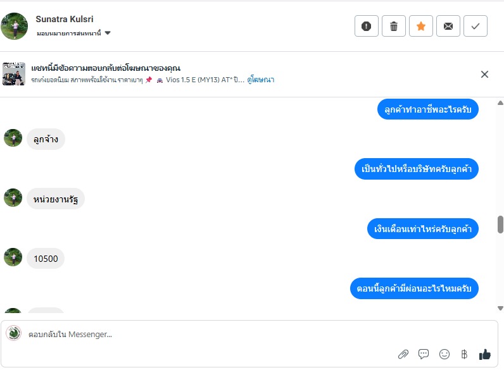Open the emoji picker
Image resolution: width=504 pixels, height=370 pixels.
tap(444, 354)
